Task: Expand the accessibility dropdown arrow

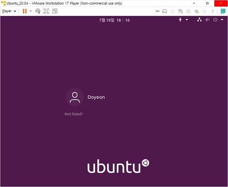Action: coord(187,20)
